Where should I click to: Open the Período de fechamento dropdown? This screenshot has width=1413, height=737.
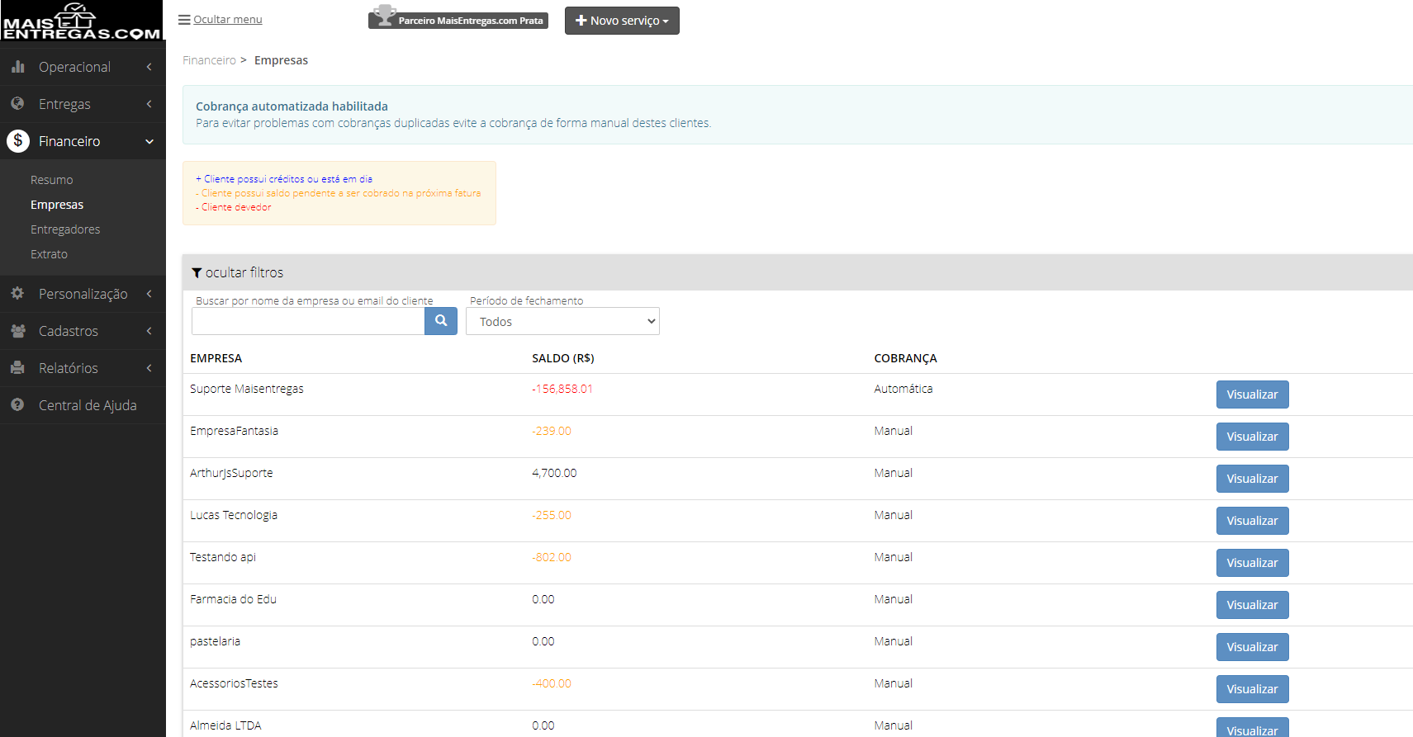pos(562,321)
